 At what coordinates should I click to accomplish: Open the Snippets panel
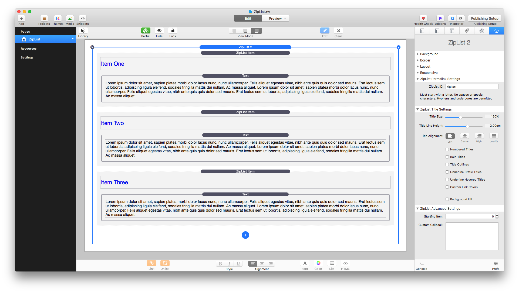pos(83,19)
